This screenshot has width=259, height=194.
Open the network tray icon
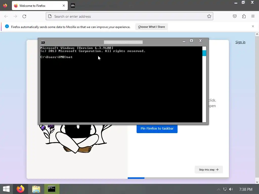click(x=225, y=189)
